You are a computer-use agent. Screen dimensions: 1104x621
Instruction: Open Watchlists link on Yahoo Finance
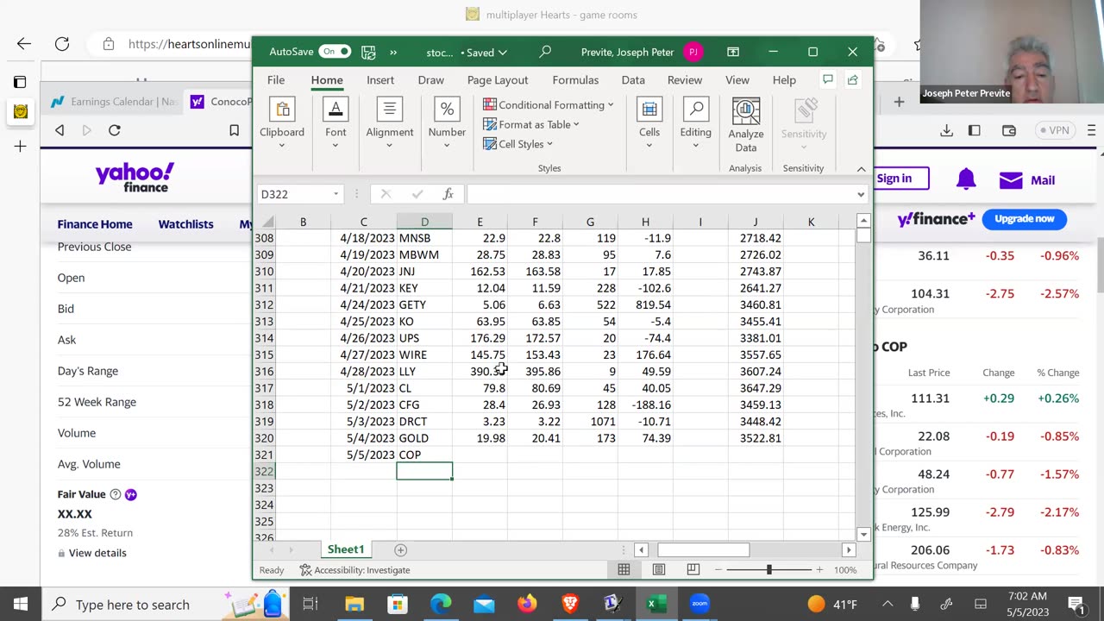(x=185, y=224)
